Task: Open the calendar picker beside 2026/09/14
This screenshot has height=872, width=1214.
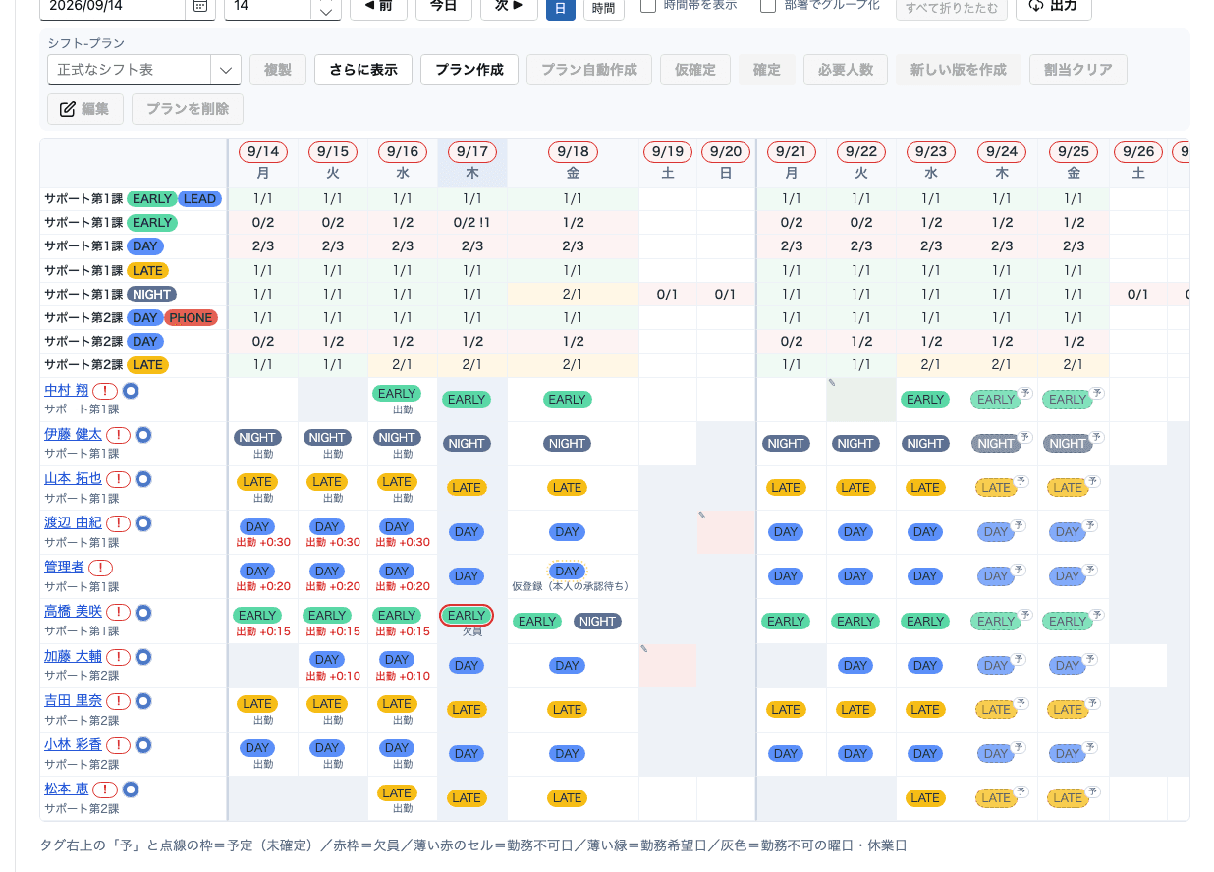Action: 200,6
